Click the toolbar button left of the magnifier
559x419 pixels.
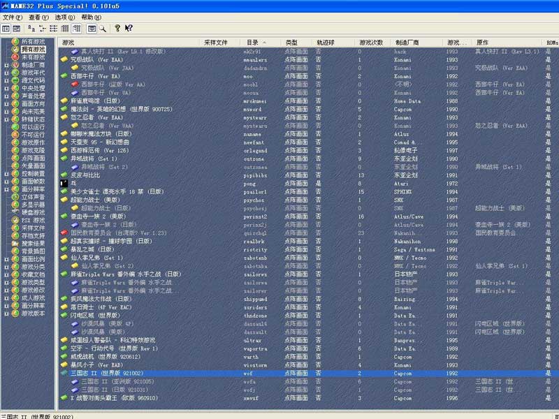pyautogui.click(x=92, y=29)
